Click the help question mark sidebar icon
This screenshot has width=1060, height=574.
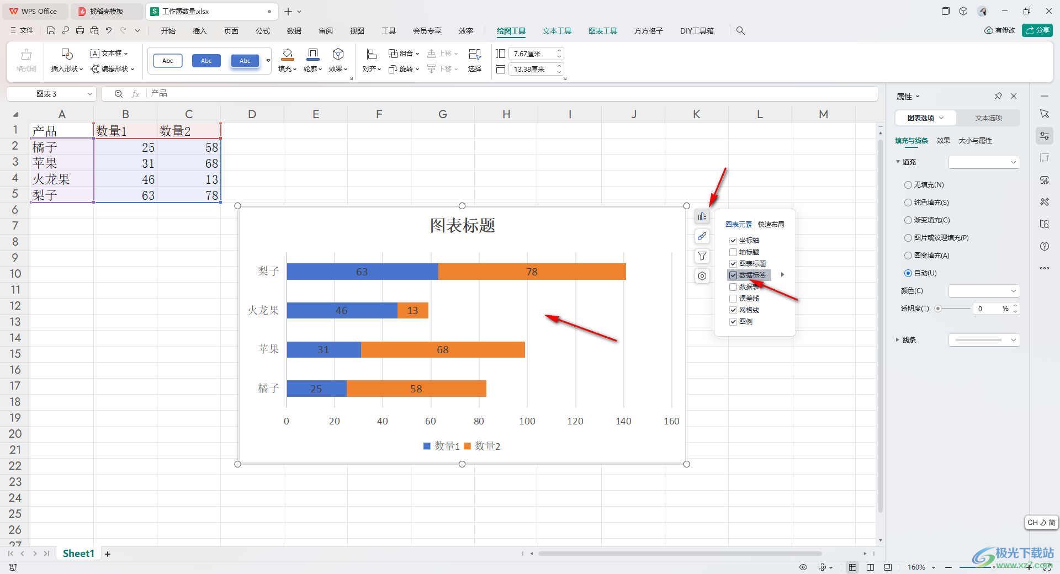[1045, 246]
